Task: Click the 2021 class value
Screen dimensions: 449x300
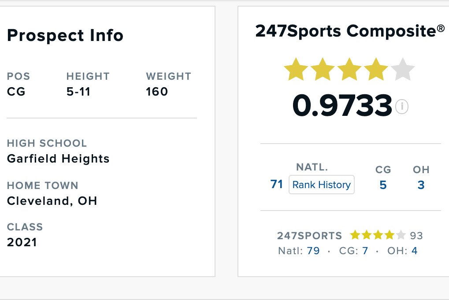Action: click(22, 242)
